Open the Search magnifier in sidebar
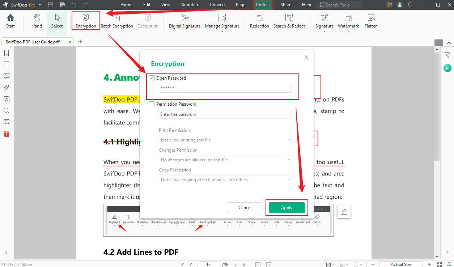 coord(7,111)
